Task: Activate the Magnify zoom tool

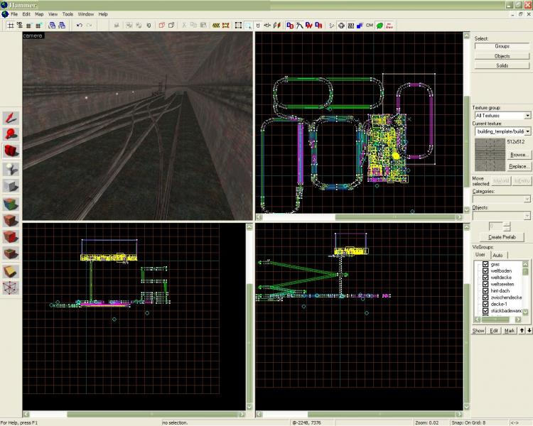Action: tap(11, 133)
